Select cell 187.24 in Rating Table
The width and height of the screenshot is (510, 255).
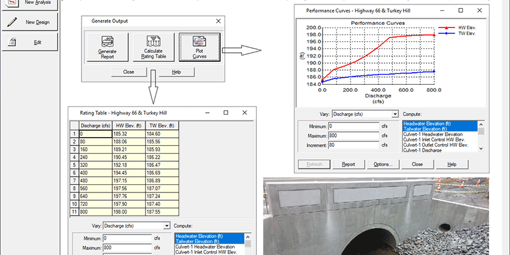(x=162, y=196)
